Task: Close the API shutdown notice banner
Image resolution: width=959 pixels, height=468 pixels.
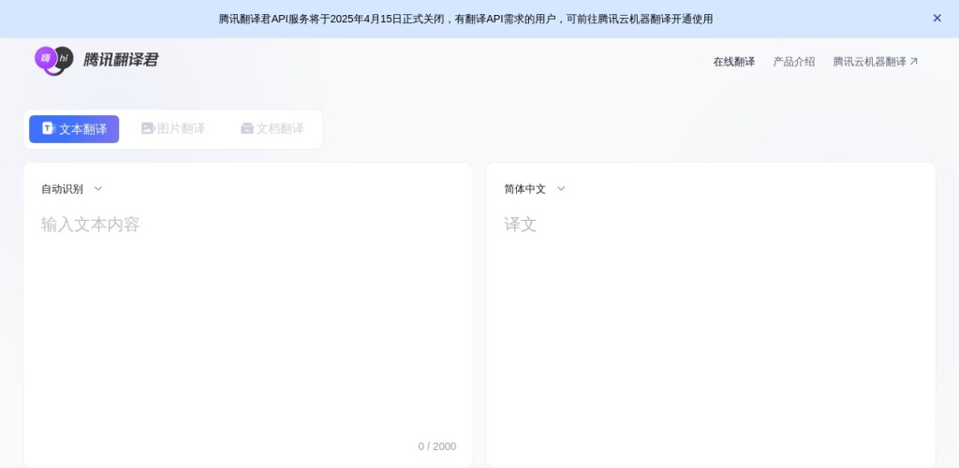Action: coord(937,18)
